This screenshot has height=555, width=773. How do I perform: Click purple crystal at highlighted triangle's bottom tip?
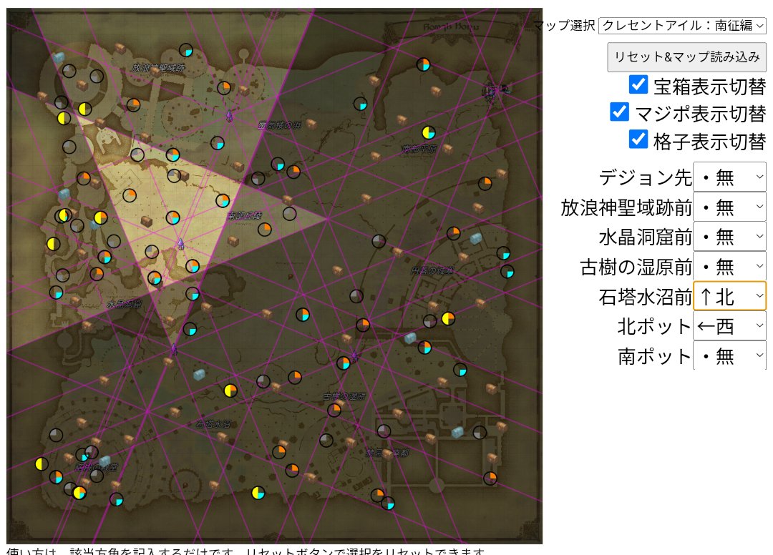(173, 349)
